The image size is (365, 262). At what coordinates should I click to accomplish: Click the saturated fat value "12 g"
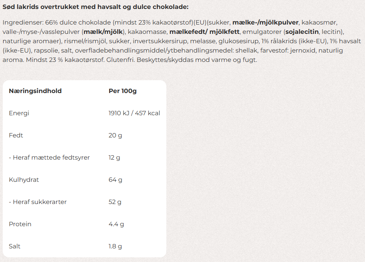pyautogui.click(x=114, y=158)
